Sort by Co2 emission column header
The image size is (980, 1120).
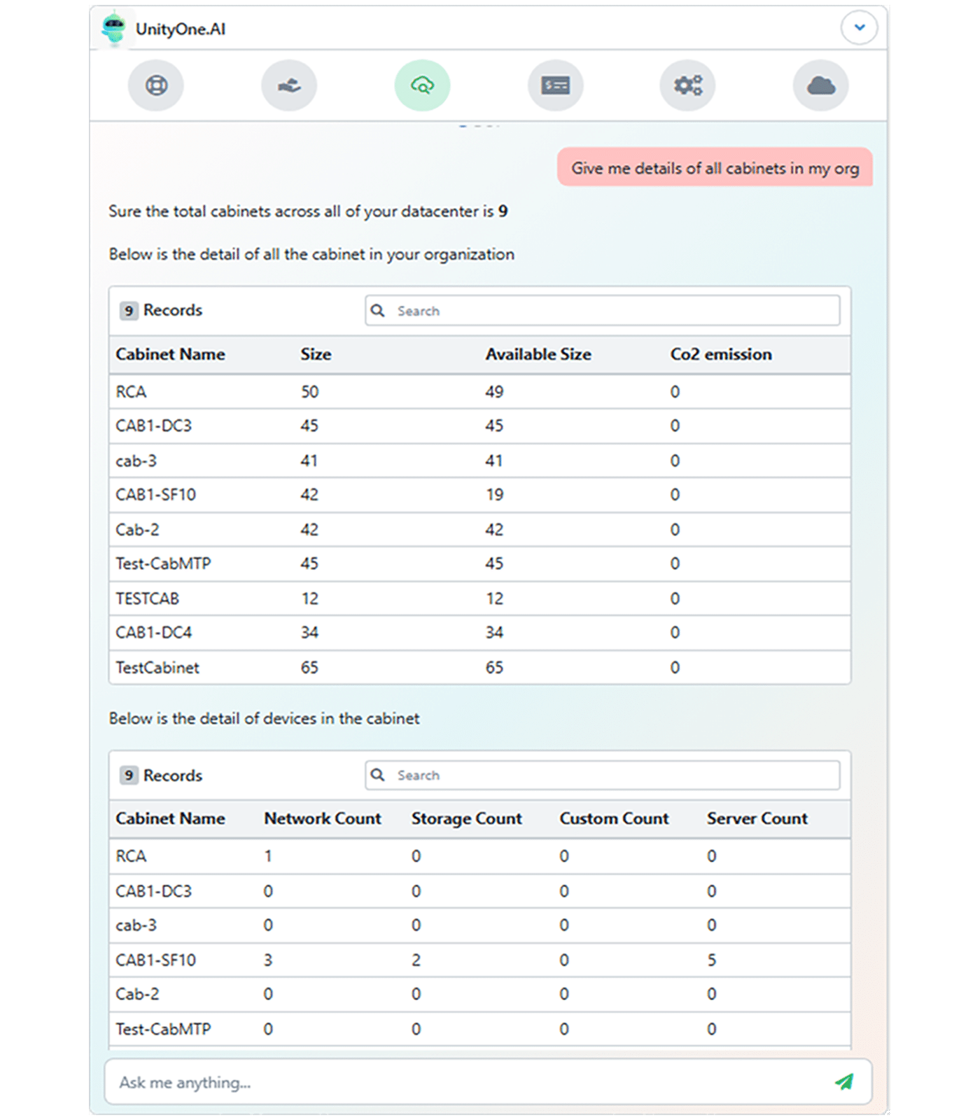click(x=721, y=354)
